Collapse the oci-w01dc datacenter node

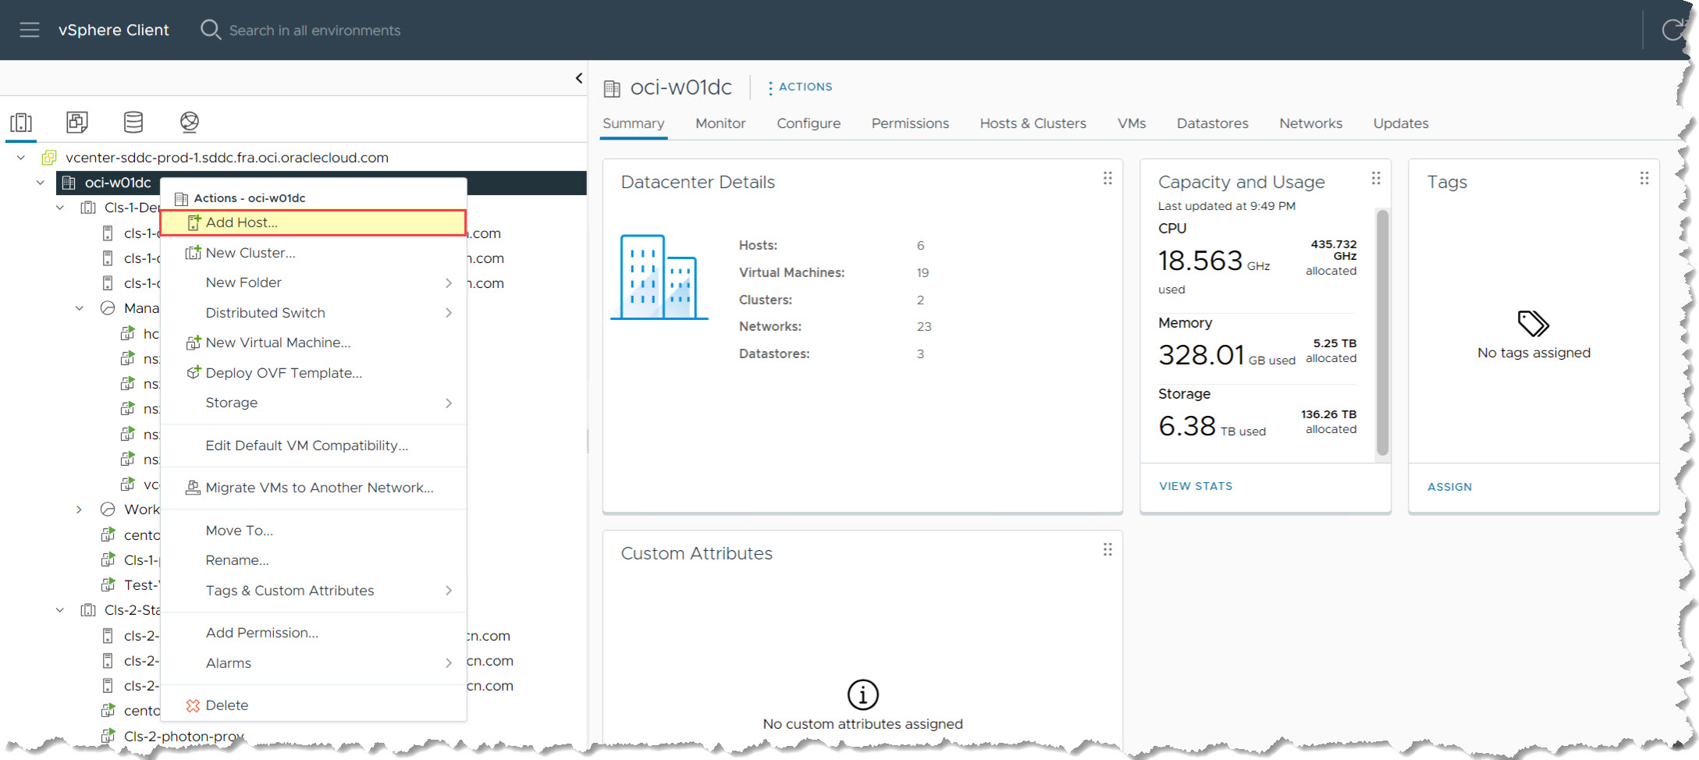tap(40, 183)
